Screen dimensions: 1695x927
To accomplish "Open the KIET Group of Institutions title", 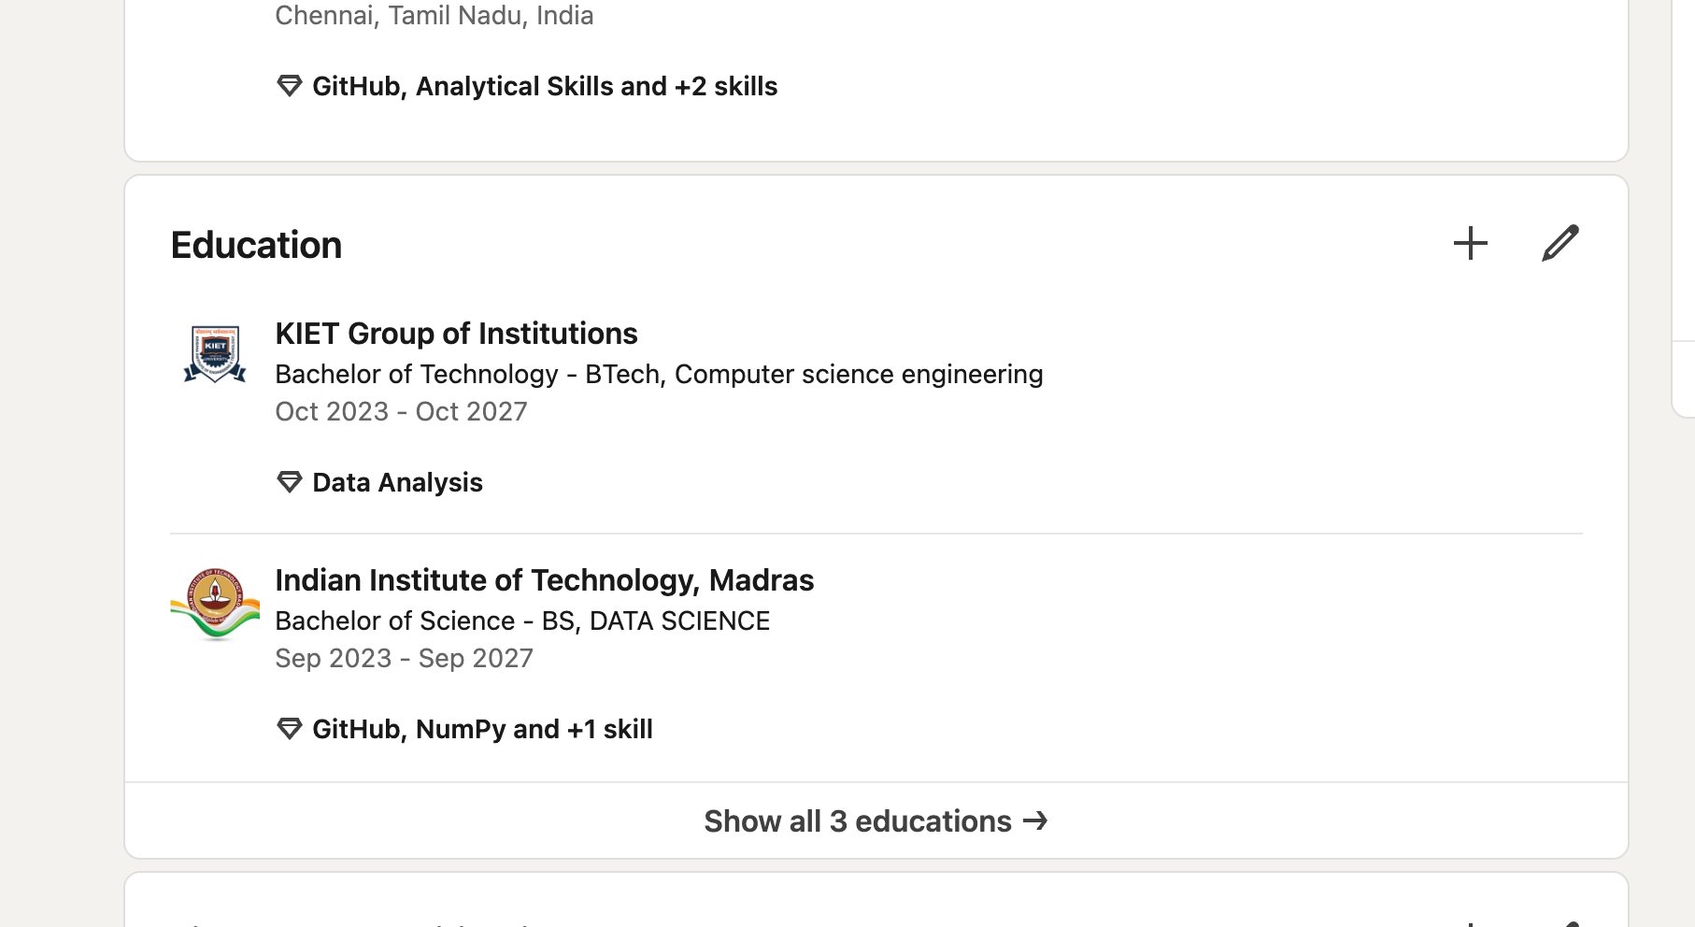I will [456, 334].
